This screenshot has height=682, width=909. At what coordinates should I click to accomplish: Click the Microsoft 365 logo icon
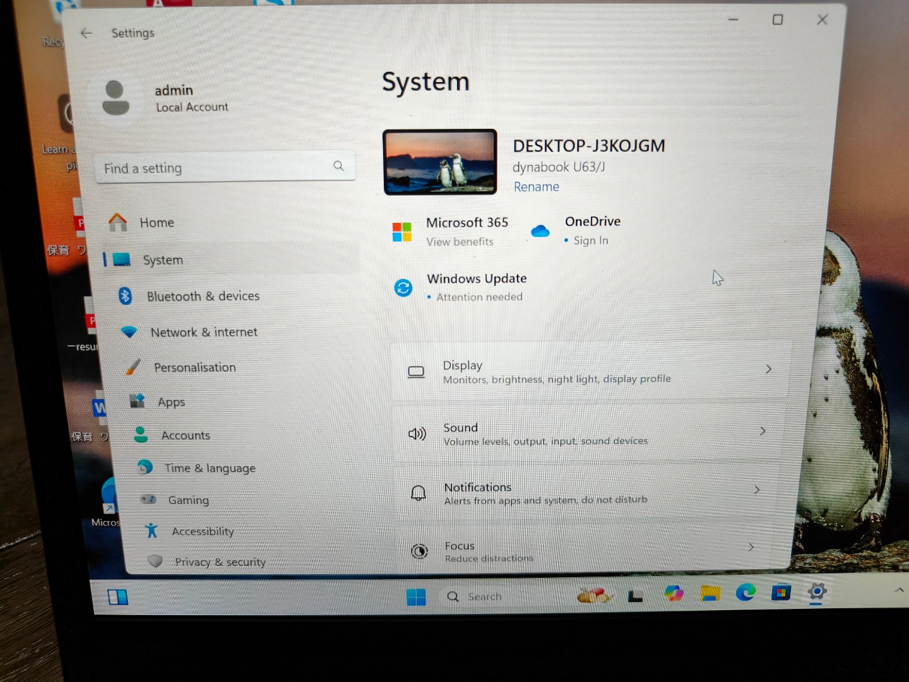tap(402, 232)
